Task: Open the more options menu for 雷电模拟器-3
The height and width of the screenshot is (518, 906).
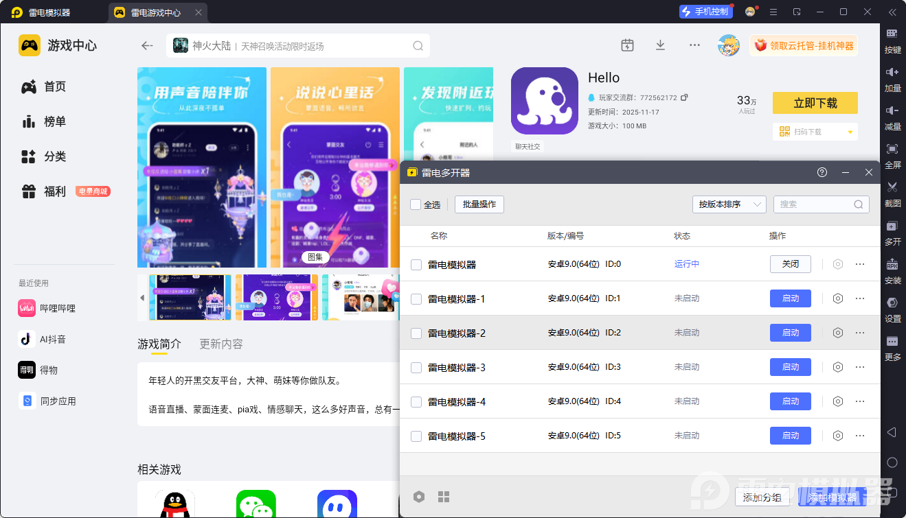Action: pos(860,367)
